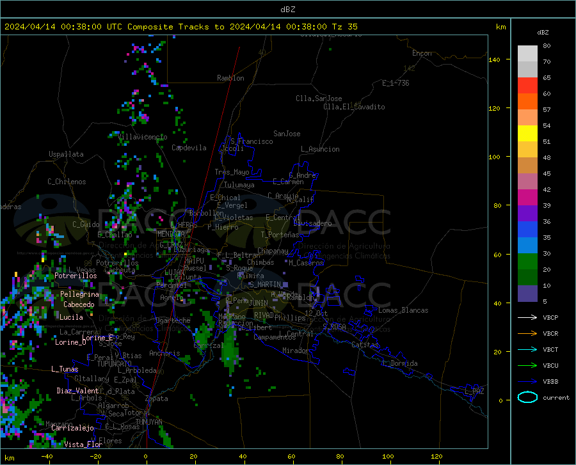Click the Anchoris map label
Screen dimensions: 576x465
coord(164,353)
